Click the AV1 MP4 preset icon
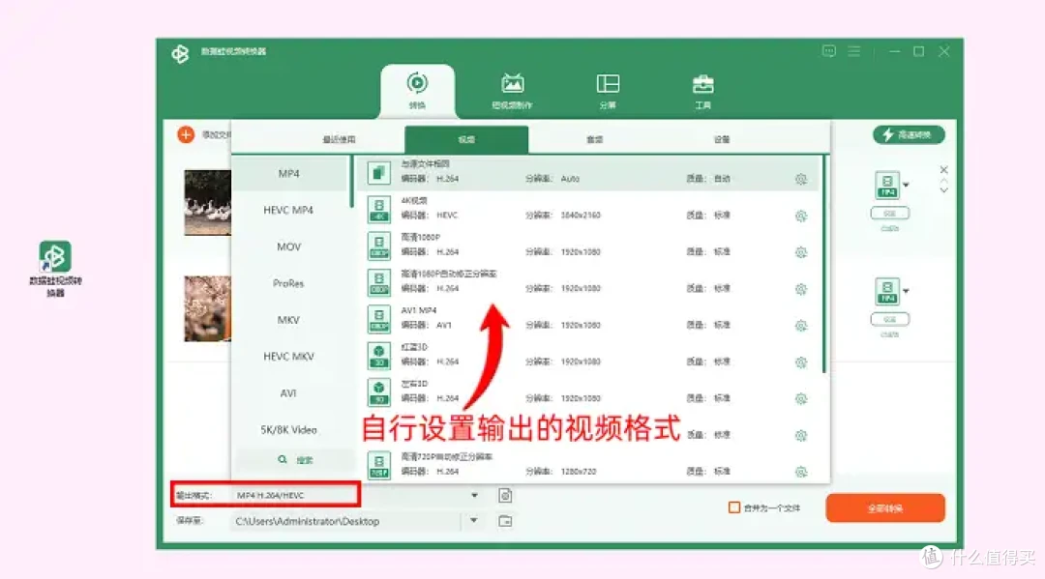This screenshot has width=1045, height=579. pyautogui.click(x=378, y=319)
